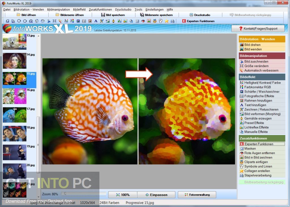Click Experten Funktionen in Zusatzfunktionen panel
The width and height of the screenshot is (290, 207).
pyautogui.click(x=262, y=144)
